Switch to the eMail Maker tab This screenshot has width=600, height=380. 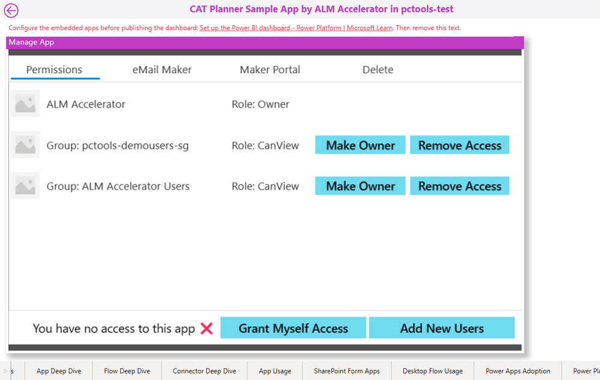pos(162,70)
